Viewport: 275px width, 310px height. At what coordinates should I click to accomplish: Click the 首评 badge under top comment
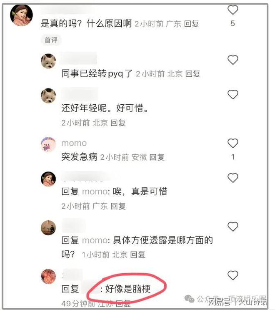(51, 40)
